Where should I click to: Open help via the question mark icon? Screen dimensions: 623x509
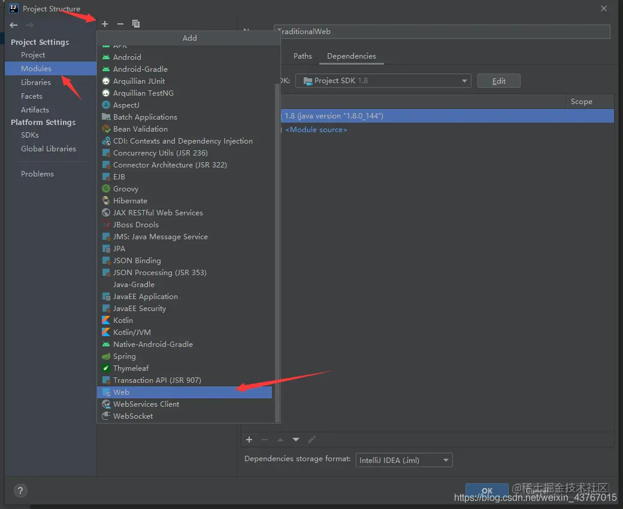[x=20, y=490]
